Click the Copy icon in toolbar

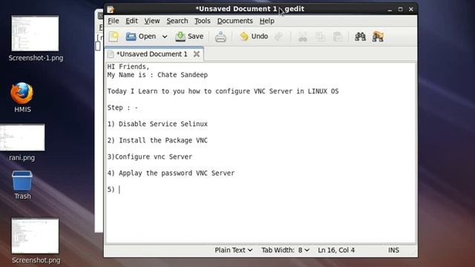point(320,36)
